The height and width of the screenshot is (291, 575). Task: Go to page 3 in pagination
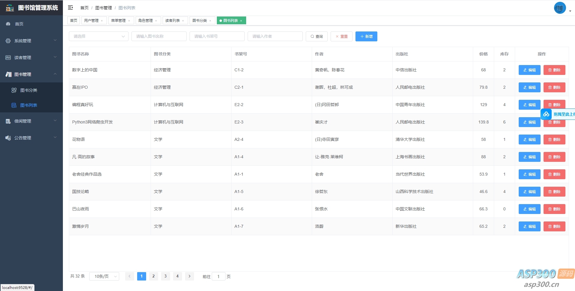coord(165,276)
